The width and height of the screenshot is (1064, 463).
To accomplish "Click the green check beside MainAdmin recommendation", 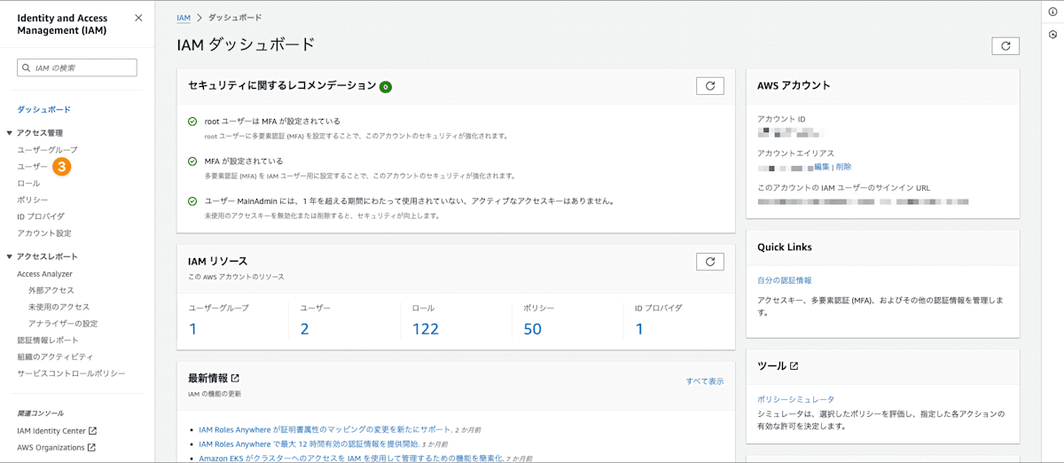I will click(x=192, y=201).
